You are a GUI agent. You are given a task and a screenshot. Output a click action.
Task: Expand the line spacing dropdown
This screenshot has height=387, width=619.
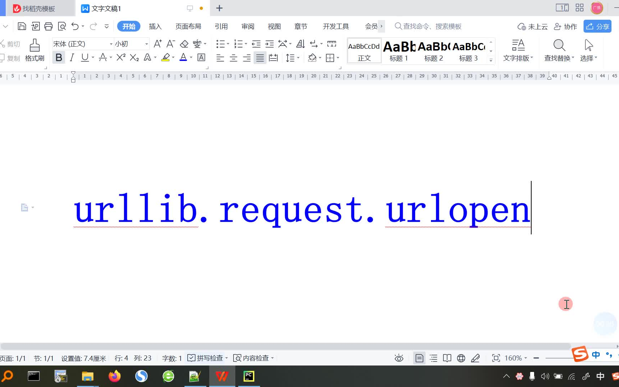pos(298,58)
